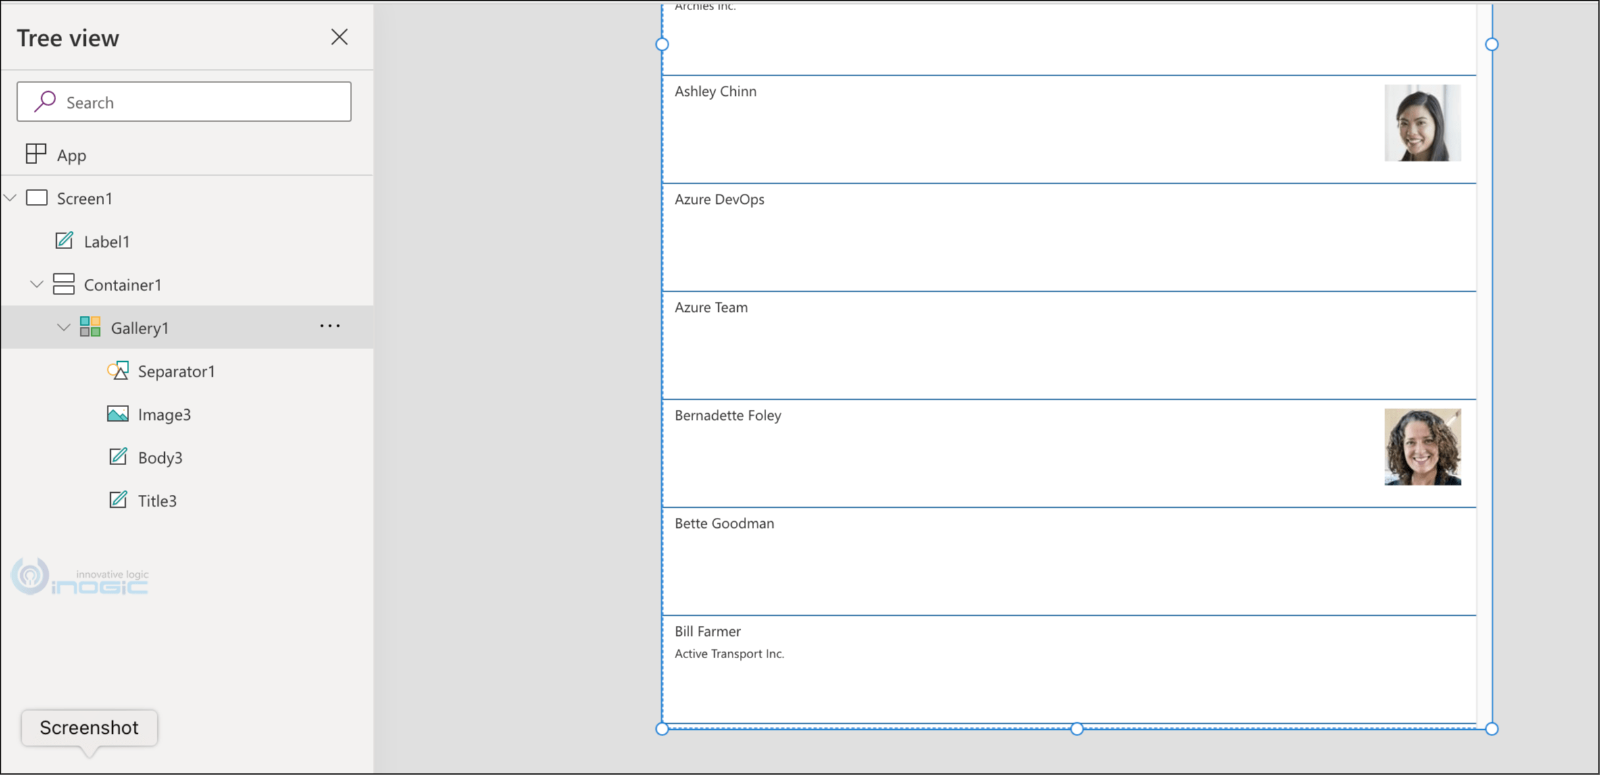Click the Screen1 screen icon
The height and width of the screenshot is (775, 1600).
[37, 198]
